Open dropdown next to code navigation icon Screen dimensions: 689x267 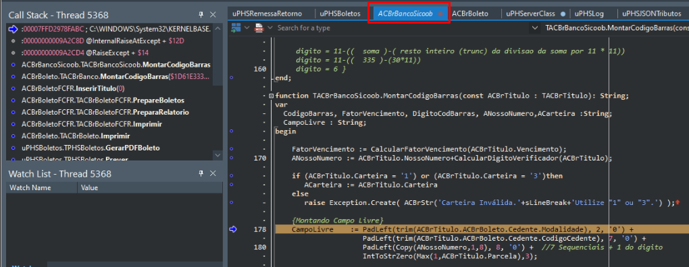pos(247,28)
